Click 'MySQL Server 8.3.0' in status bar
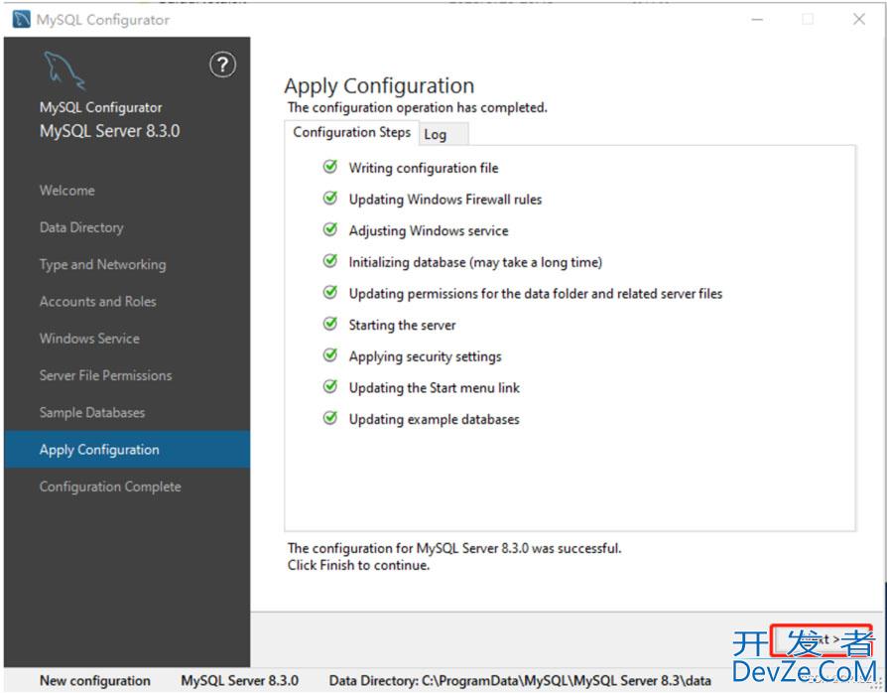This screenshot has width=887, height=693. (x=239, y=680)
